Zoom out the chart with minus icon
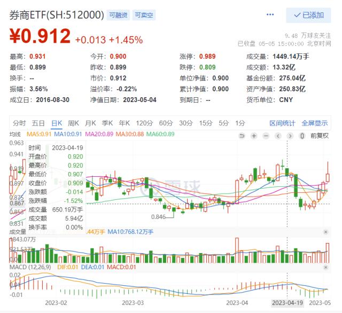 click(266, 136)
